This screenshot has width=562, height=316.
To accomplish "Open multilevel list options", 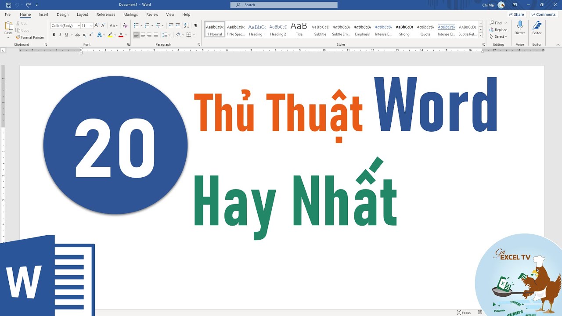I will (160, 25).
